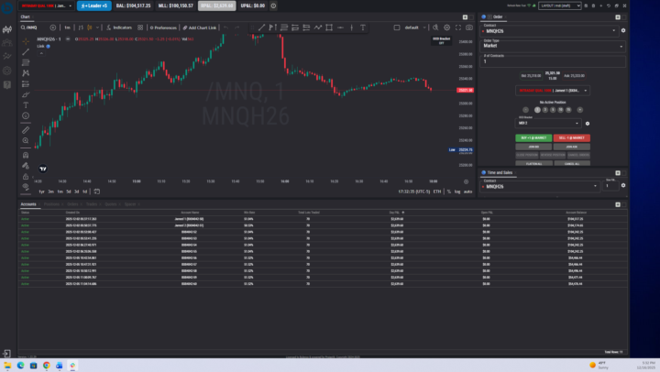Toggle auto scale on the chart
Viewport: 660px width, 372px height.
468,191
